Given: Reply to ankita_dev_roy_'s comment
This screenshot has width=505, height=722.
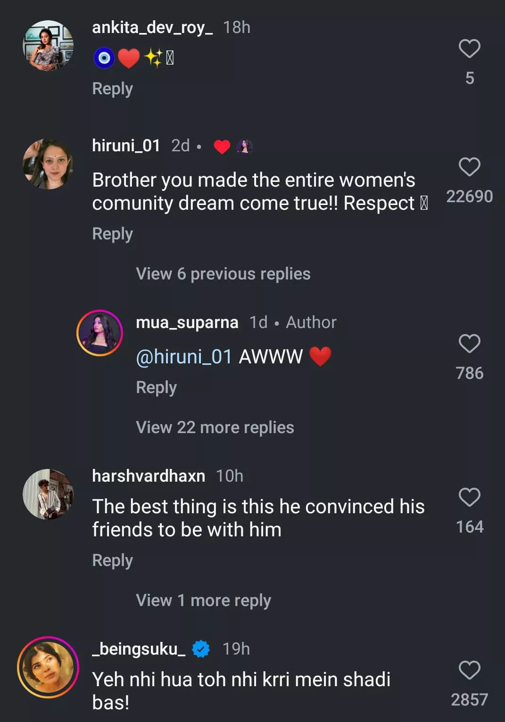Looking at the screenshot, I should tap(112, 89).
